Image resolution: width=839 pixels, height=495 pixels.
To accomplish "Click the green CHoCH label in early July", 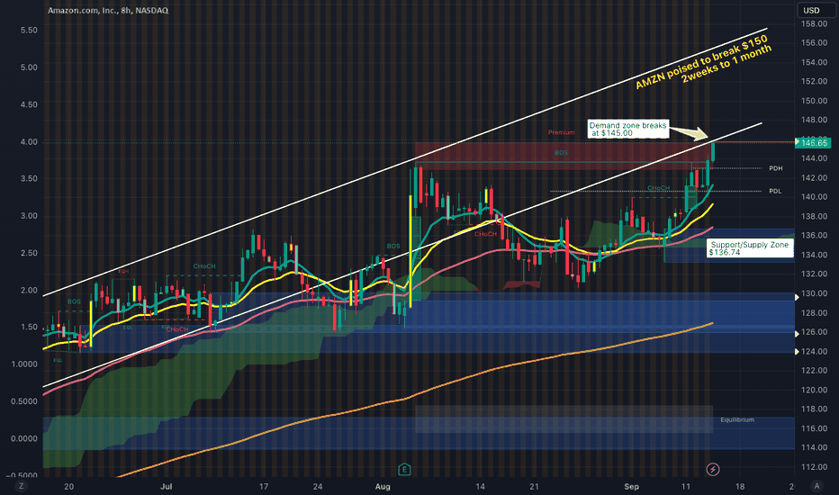I will click(204, 266).
